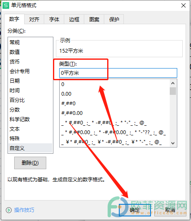The width and height of the screenshot is (191, 221).
Task: Choose the format code #,##0.00
Action: pyautogui.click(x=115, y=113)
